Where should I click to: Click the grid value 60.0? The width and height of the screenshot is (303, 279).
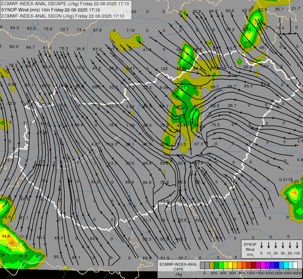click(230, 11)
